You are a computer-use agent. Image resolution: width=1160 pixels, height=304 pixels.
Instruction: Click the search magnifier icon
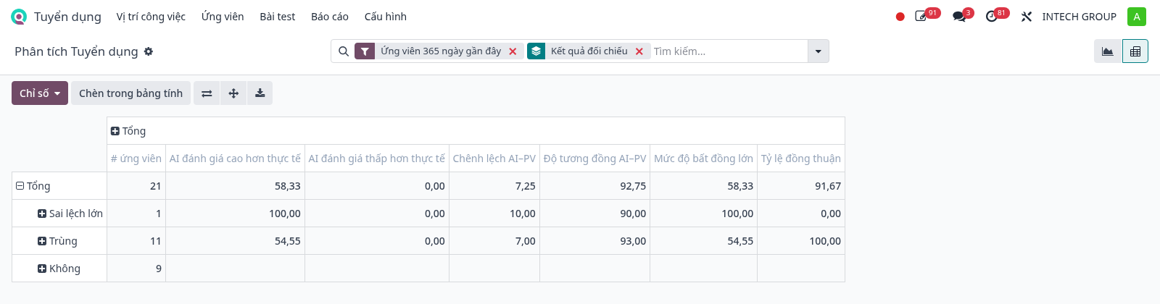click(344, 51)
